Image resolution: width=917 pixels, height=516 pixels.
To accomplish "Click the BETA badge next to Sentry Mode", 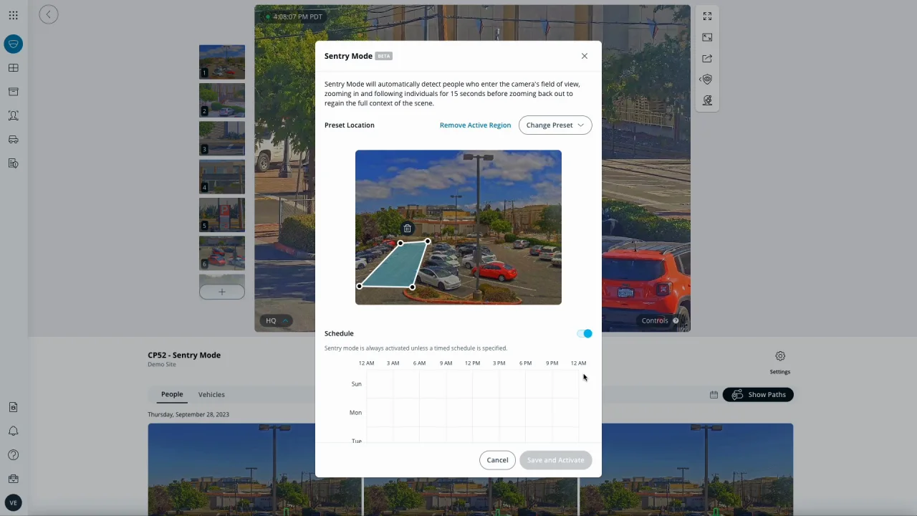I will pos(384,56).
